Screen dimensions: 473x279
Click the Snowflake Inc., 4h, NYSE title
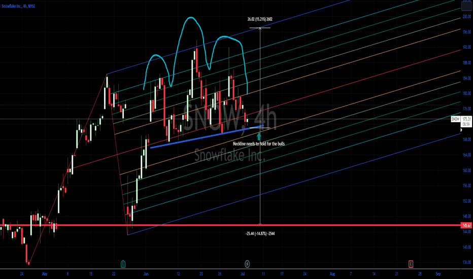pyautogui.click(x=18, y=6)
